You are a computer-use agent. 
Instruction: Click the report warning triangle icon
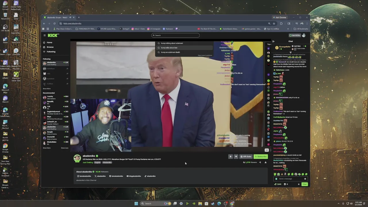(265, 162)
